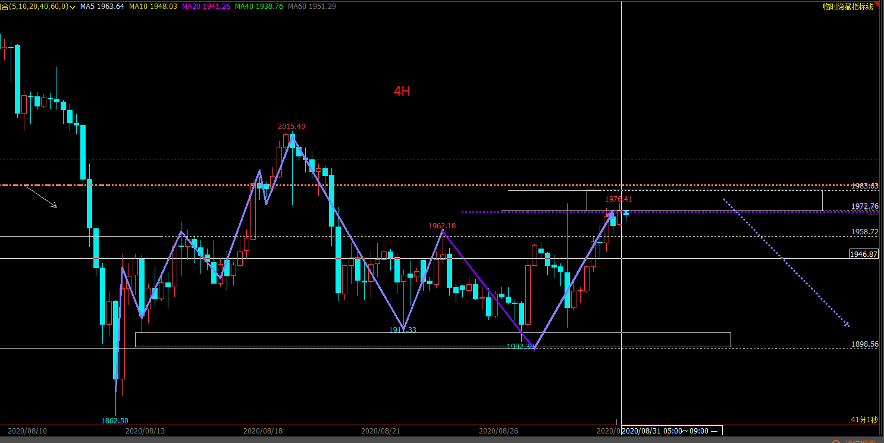Select the MA20 1941.26 indicator label
884x443 pixels.
coord(206,7)
